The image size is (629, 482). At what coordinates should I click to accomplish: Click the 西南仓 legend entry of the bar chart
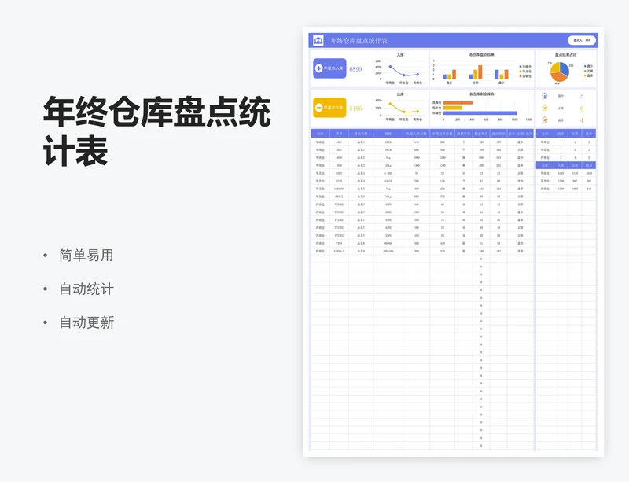coord(525,75)
